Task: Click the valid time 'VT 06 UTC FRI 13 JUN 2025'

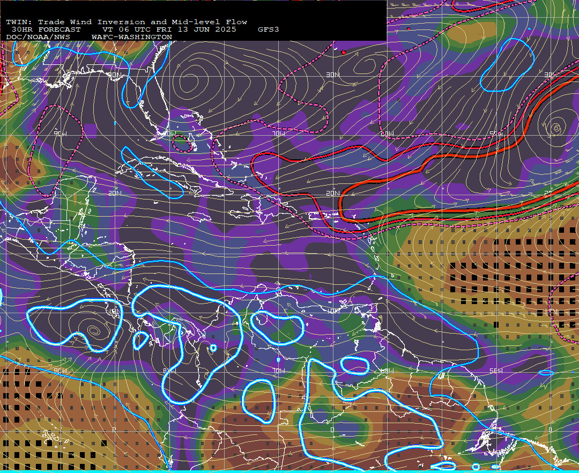Action: [169, 29]
